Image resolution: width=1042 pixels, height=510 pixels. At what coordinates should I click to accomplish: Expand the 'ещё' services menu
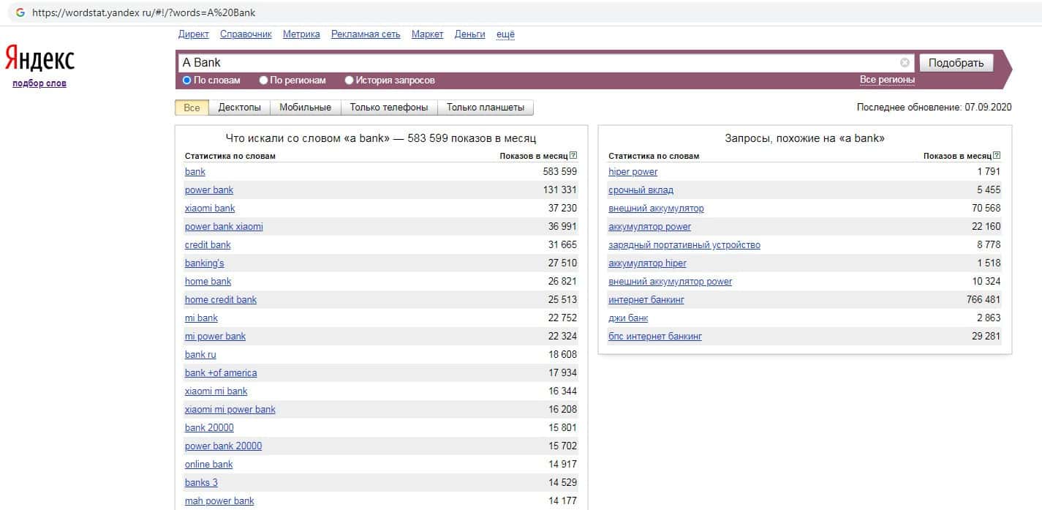coord(505,34)
